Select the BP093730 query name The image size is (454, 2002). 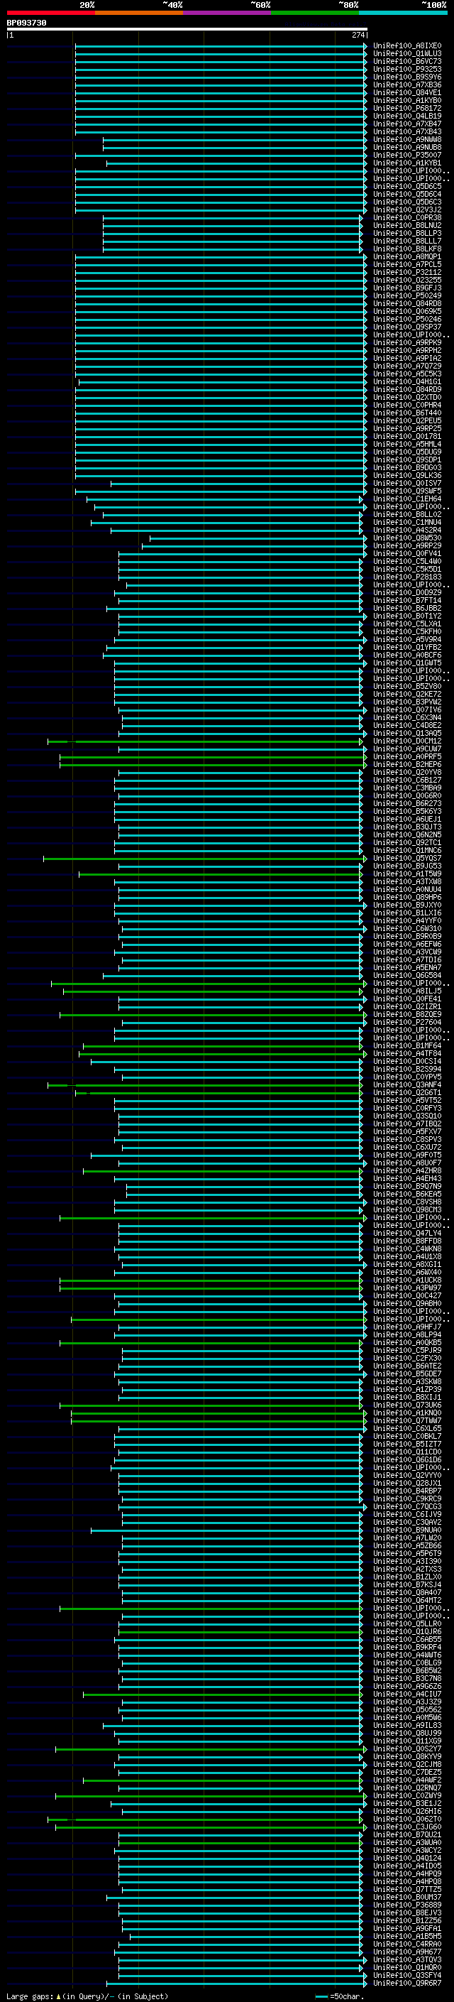coord(26,23)
